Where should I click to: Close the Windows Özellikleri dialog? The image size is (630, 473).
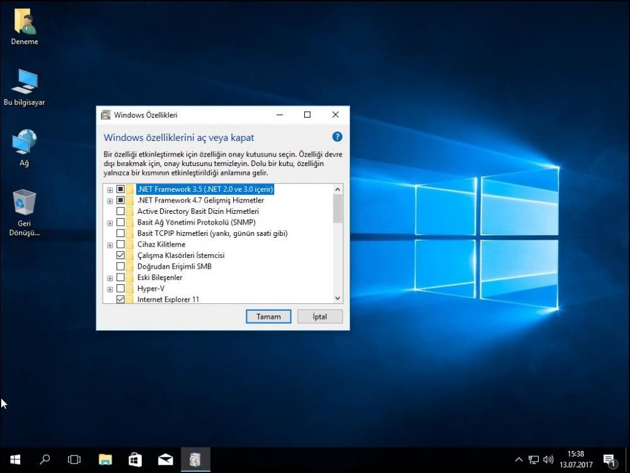336,114
